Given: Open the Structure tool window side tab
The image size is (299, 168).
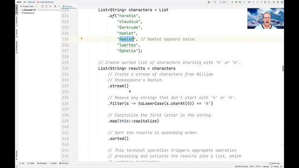Looking at the screenshot, I should [17, 21].
